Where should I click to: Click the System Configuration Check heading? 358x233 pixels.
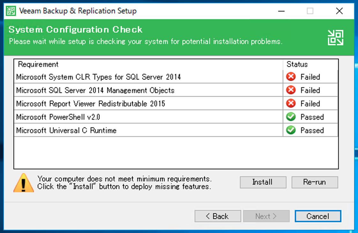(x=75, y=30)
